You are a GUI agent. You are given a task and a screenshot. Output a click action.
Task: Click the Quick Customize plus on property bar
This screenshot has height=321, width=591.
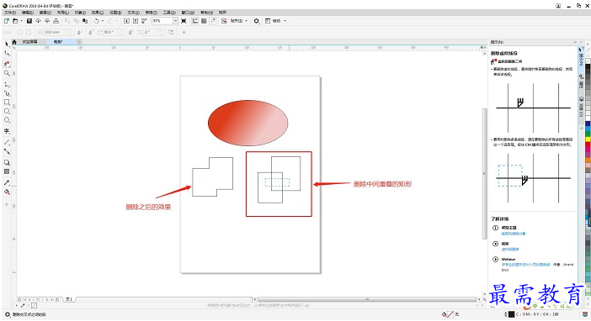tap(184, 33)
